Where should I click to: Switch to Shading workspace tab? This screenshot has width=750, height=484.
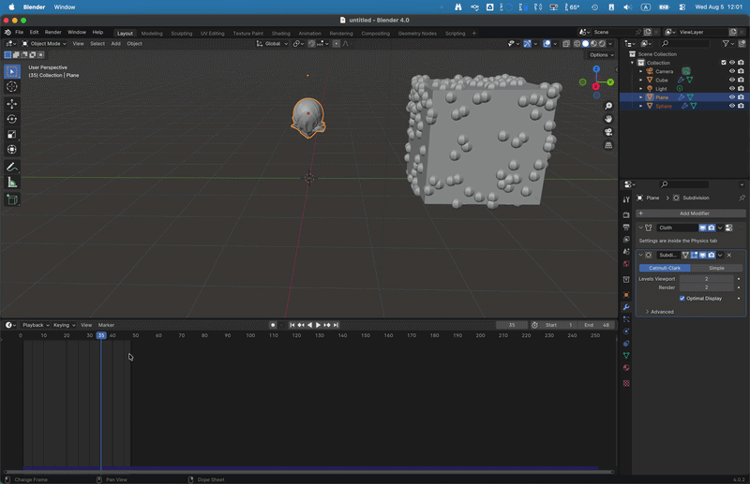pyautogui.click(x=280, y=34)
